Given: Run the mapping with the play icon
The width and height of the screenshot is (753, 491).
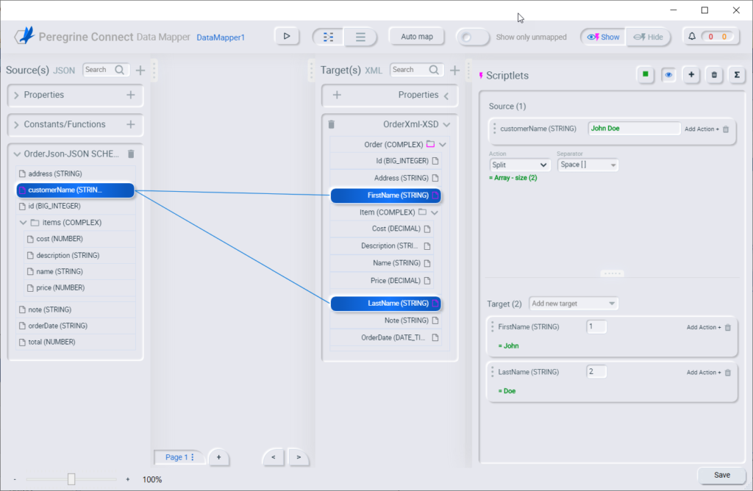Looking at the screenshot, I should pos(287,35).
